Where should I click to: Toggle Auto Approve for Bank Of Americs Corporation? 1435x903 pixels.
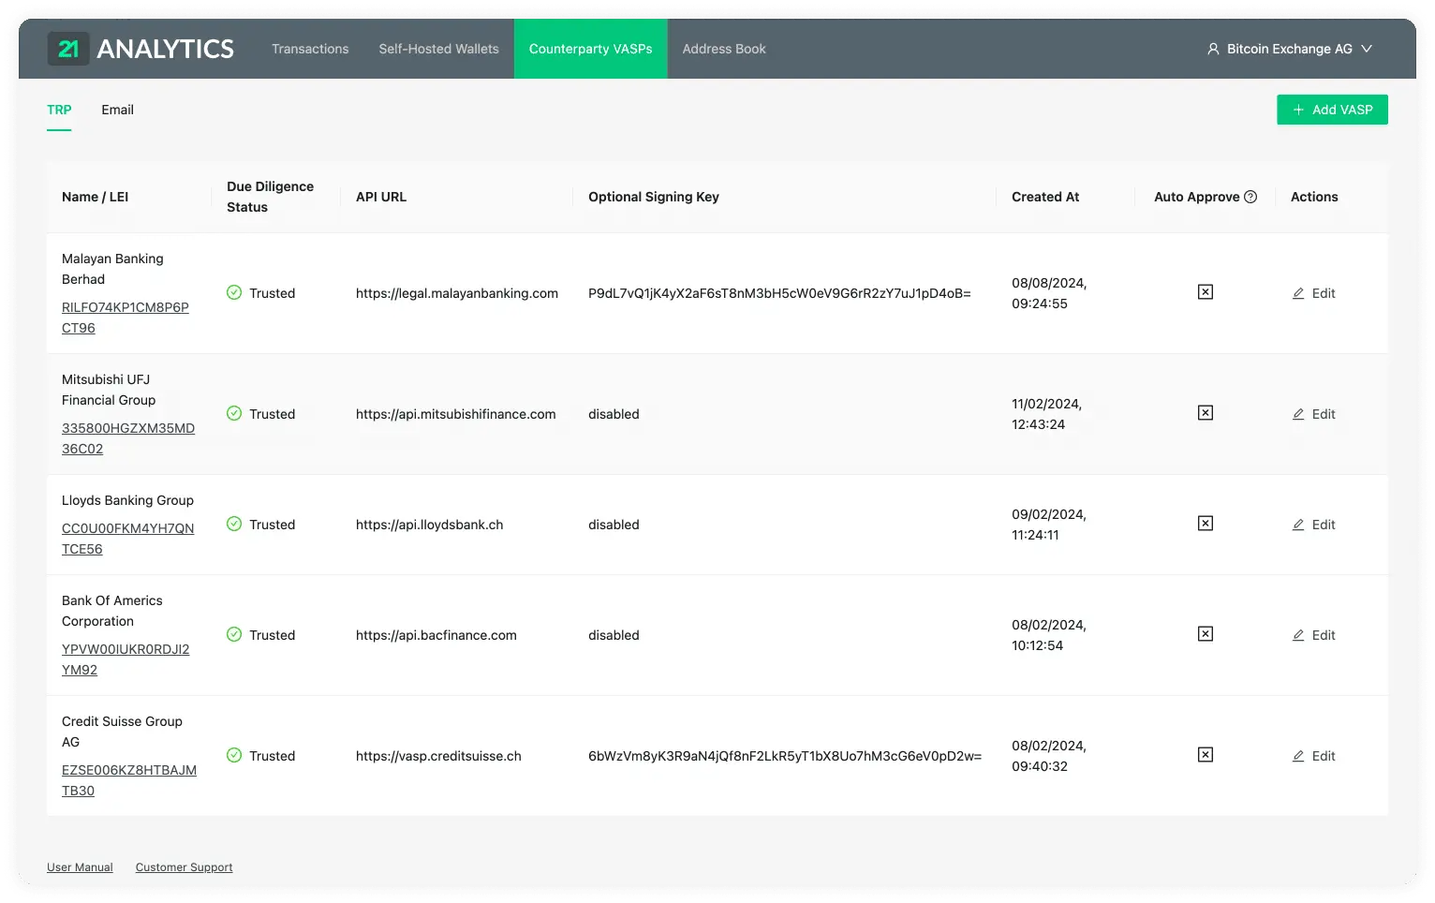(1206, 634)
